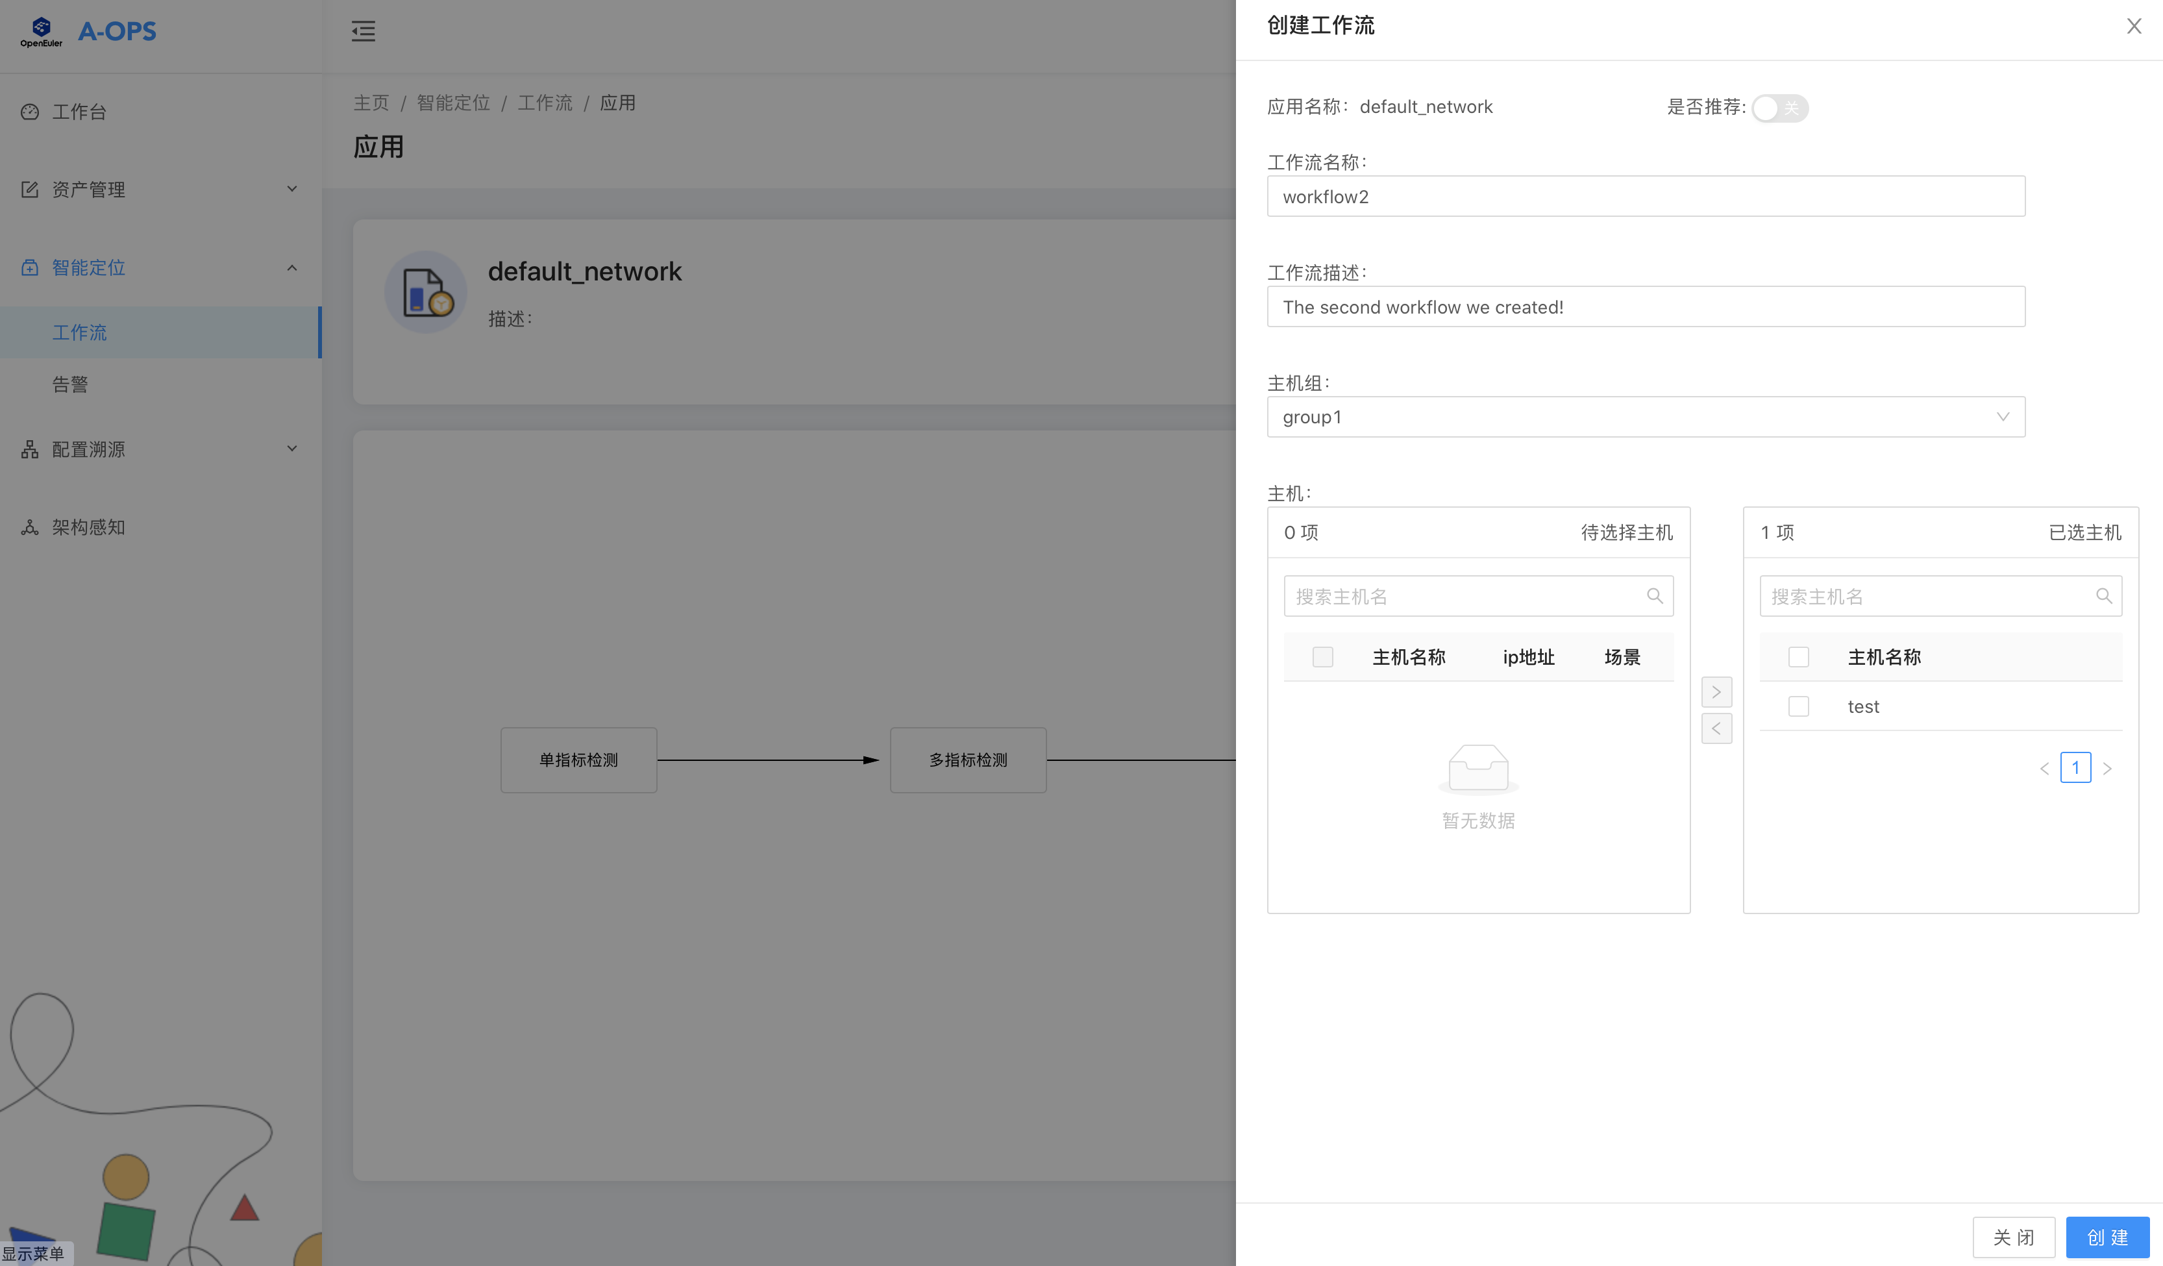Check the checkbox next to host test
The width and height of the screenshot is (2163, 1266).
click(1798, 706)
